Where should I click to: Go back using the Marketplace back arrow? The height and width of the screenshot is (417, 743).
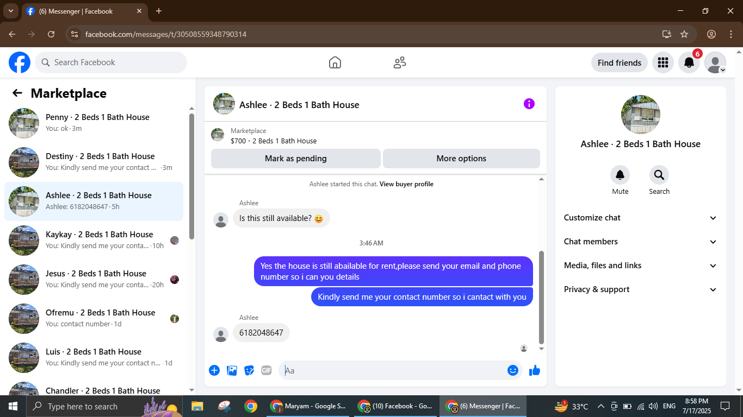[17, 93]
